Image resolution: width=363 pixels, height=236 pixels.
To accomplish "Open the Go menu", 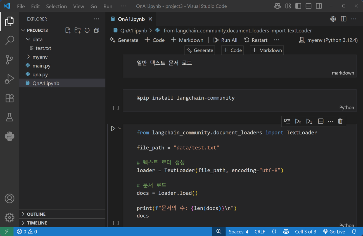I will click(x=94, y=6).
